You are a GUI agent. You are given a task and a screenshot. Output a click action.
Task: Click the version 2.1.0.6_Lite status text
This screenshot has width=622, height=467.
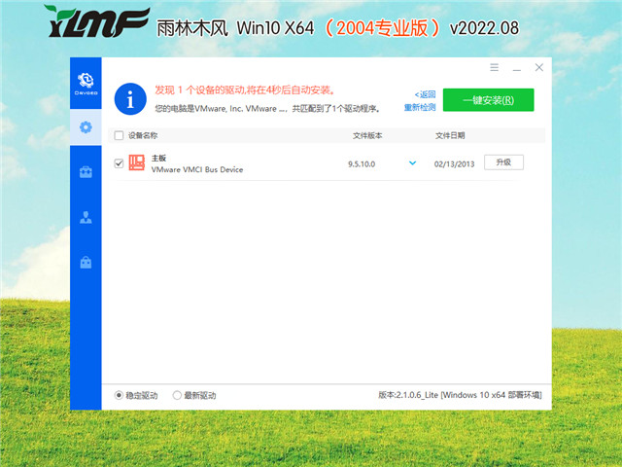460,395
